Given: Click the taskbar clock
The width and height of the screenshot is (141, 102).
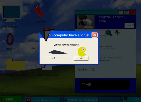Looking at the screenshot, I should click(x=137, y=99).
